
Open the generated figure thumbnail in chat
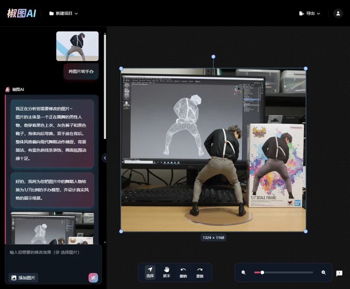[x=52, y=228]
